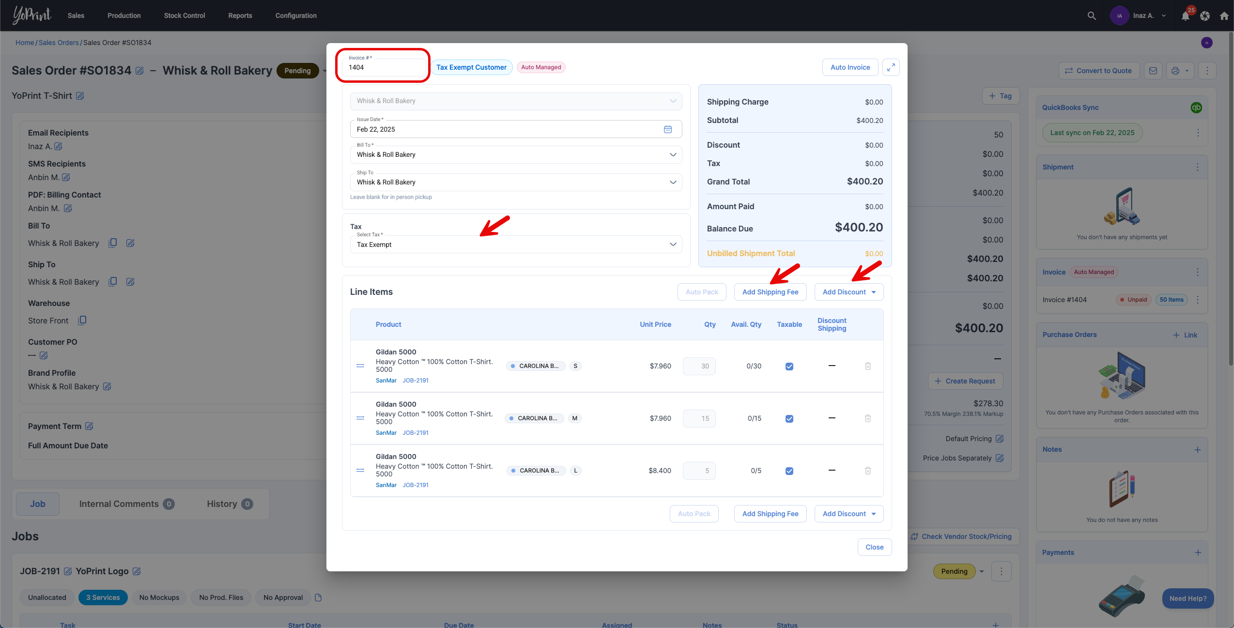Click drag handle of size M line item
The height and width of the screenshot is (628, 1234).
coord(360,418)
